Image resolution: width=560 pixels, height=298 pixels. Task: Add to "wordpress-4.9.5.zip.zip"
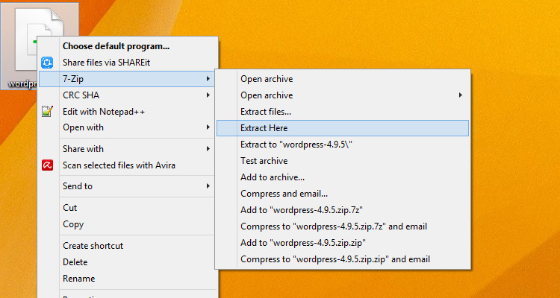point(343,243)
